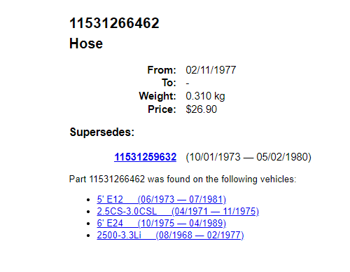Click the bullet beside the 2500-3.3Li entry
Viewport: 350px width, 272px height.
point(88,236)
